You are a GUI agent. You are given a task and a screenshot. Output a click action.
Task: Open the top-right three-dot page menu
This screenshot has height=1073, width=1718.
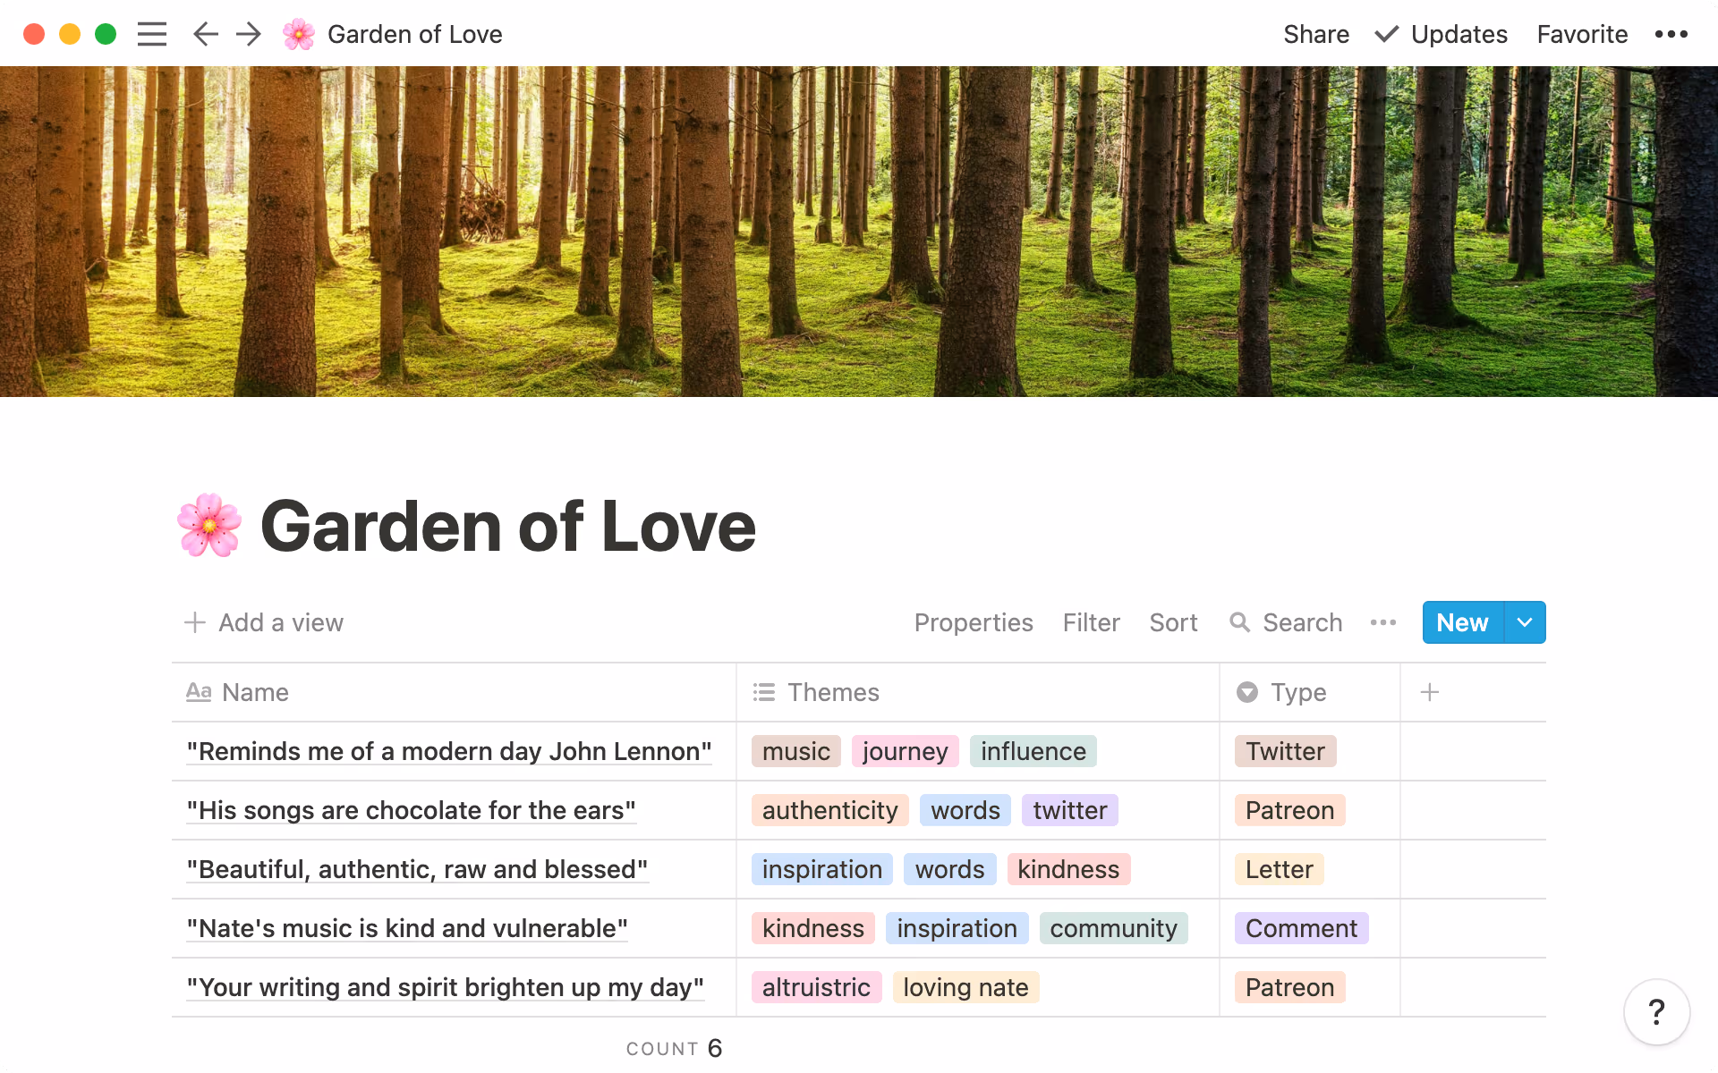(1671, 34)
